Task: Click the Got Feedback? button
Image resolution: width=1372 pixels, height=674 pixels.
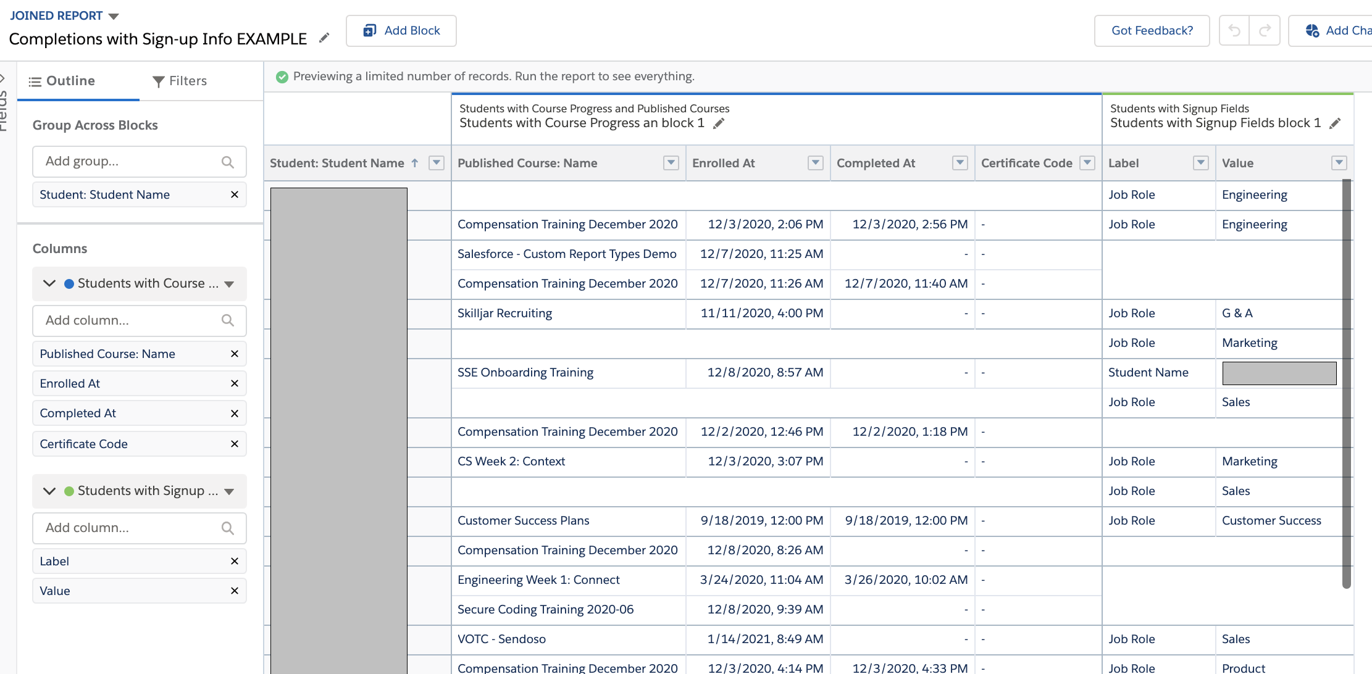Action: (1152, 30)
